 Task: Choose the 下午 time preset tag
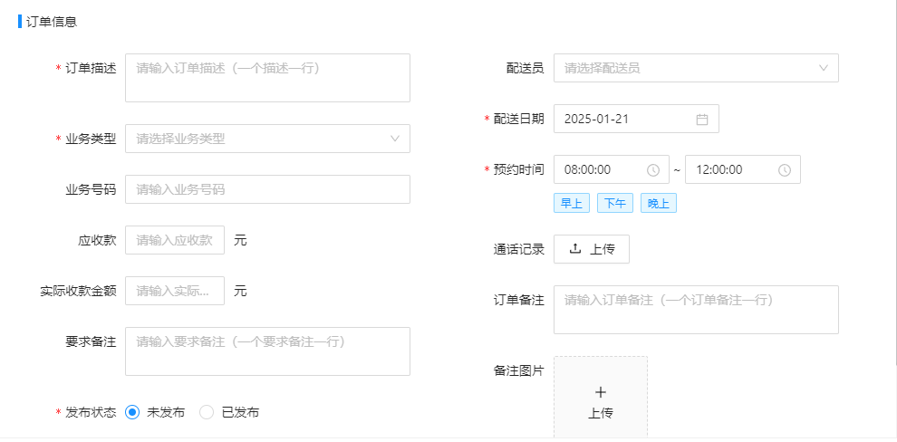click(x=615, y=203)
